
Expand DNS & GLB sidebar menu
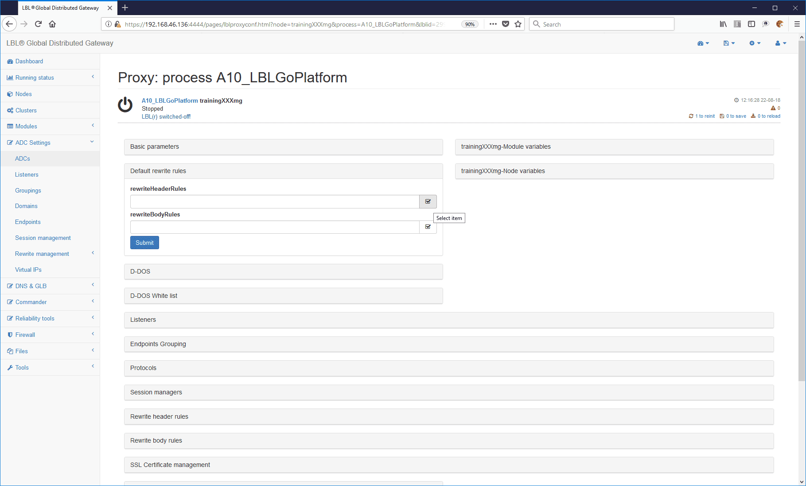[x=50, y=286]
